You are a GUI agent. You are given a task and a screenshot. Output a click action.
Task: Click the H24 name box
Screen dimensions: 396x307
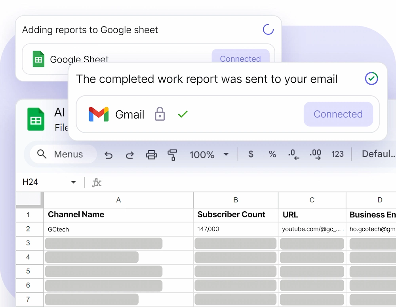30,182
